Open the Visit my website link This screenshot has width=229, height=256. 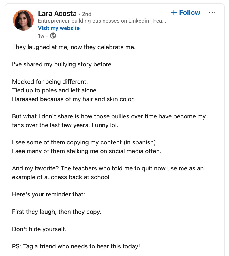59,28
